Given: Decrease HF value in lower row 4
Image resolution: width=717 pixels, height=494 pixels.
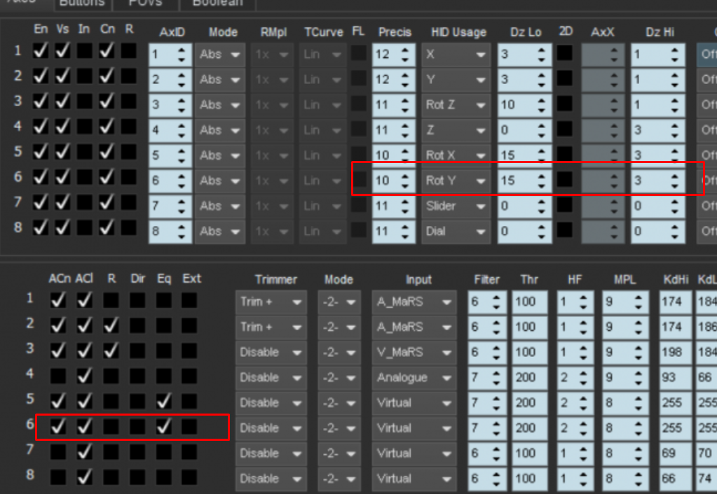Looking at the screenshot, I should (582, 383).
